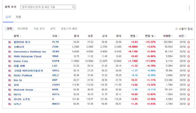Click the clock icon in the NNOX row
This screenshot has height=113, width=196.
[189, 104]
